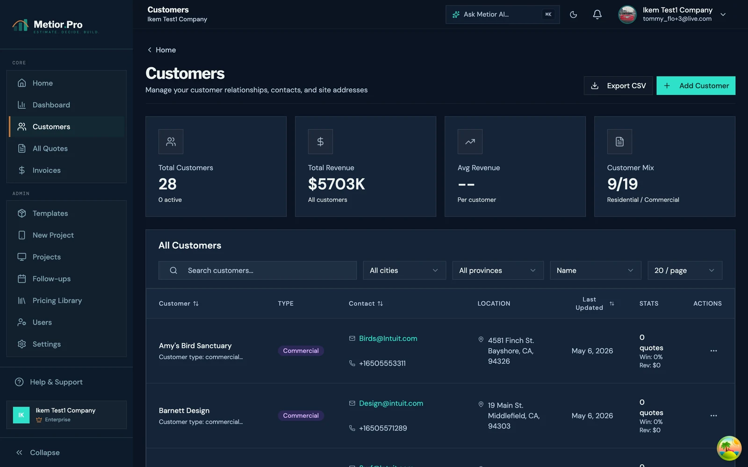The image size is (748, 467).
Task: Open Help & Support
Action: tap(66, 382)
